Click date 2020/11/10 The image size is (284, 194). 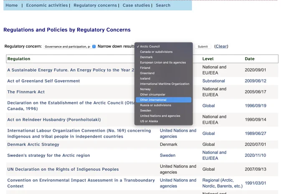click(255, 155)
